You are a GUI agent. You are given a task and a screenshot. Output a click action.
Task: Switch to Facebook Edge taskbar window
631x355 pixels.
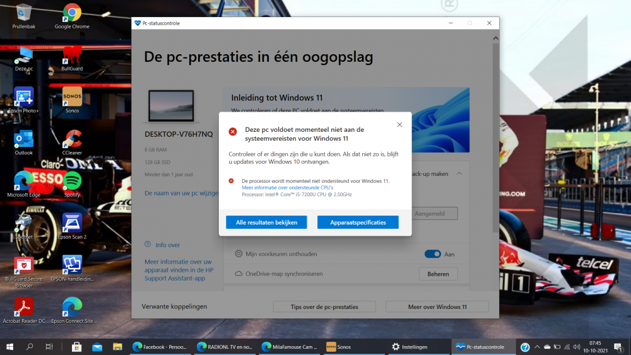[160, 347]
